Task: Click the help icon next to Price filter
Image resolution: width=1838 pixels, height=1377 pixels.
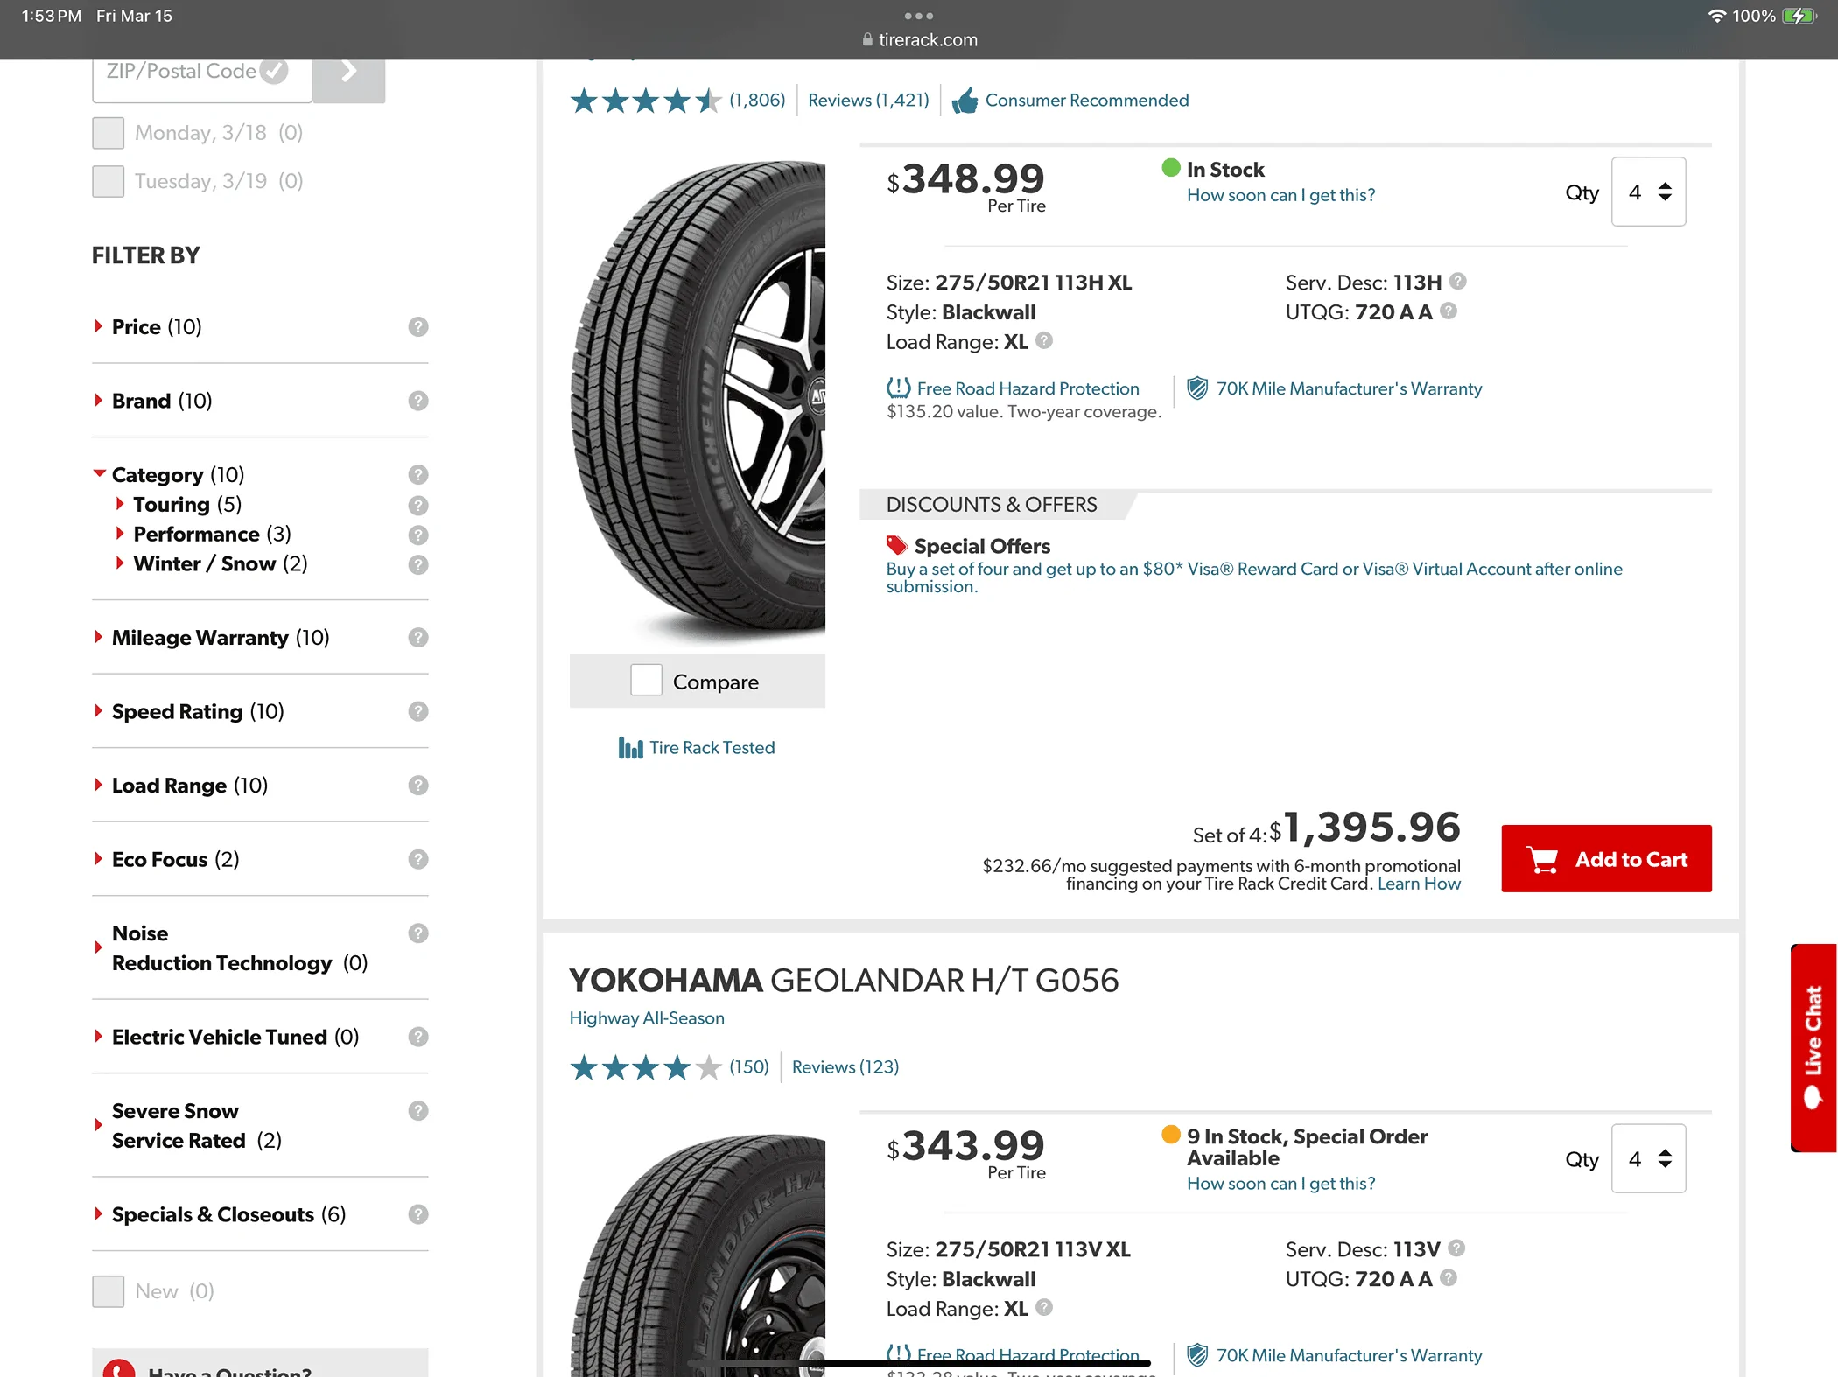Action: 418,326
